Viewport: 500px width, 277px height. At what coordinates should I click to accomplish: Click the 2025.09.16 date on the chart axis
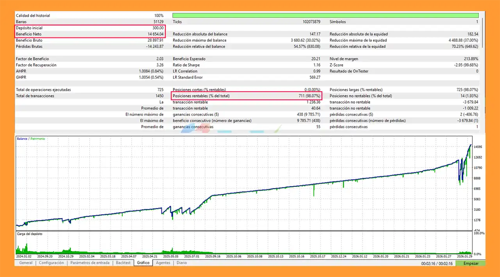coord(212,257)
